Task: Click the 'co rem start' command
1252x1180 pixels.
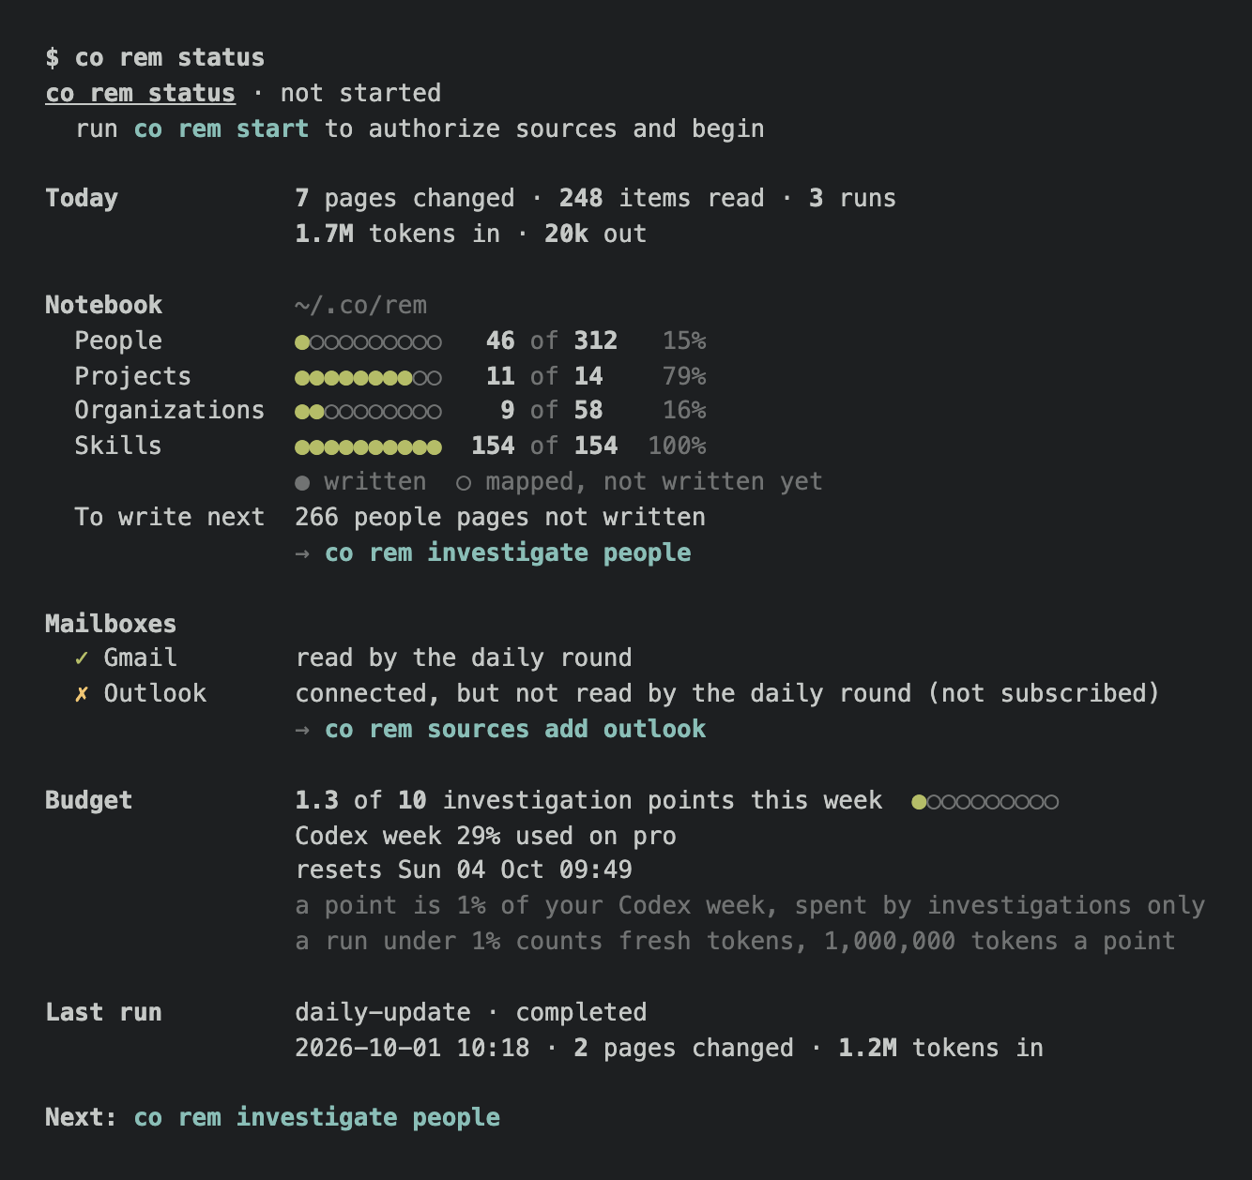Action: 221,129
